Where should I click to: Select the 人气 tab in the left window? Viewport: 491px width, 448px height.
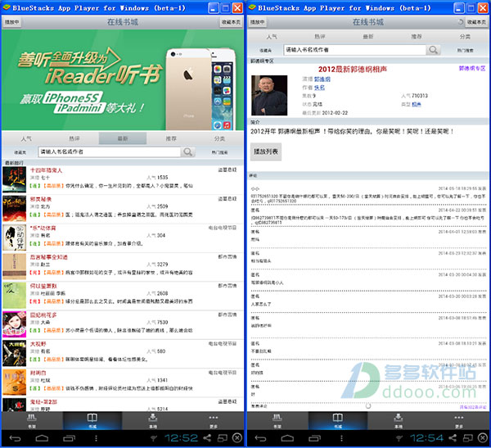[26, 138]
